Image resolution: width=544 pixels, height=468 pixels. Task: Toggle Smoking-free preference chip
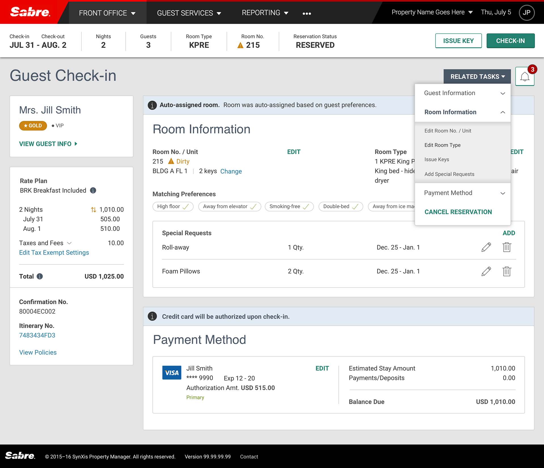click(289, 206)
